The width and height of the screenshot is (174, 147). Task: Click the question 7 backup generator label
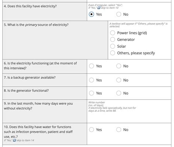coord(30,78)
